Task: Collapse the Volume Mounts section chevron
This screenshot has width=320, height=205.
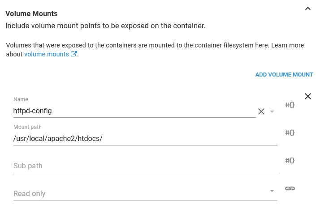Action: 307,9
